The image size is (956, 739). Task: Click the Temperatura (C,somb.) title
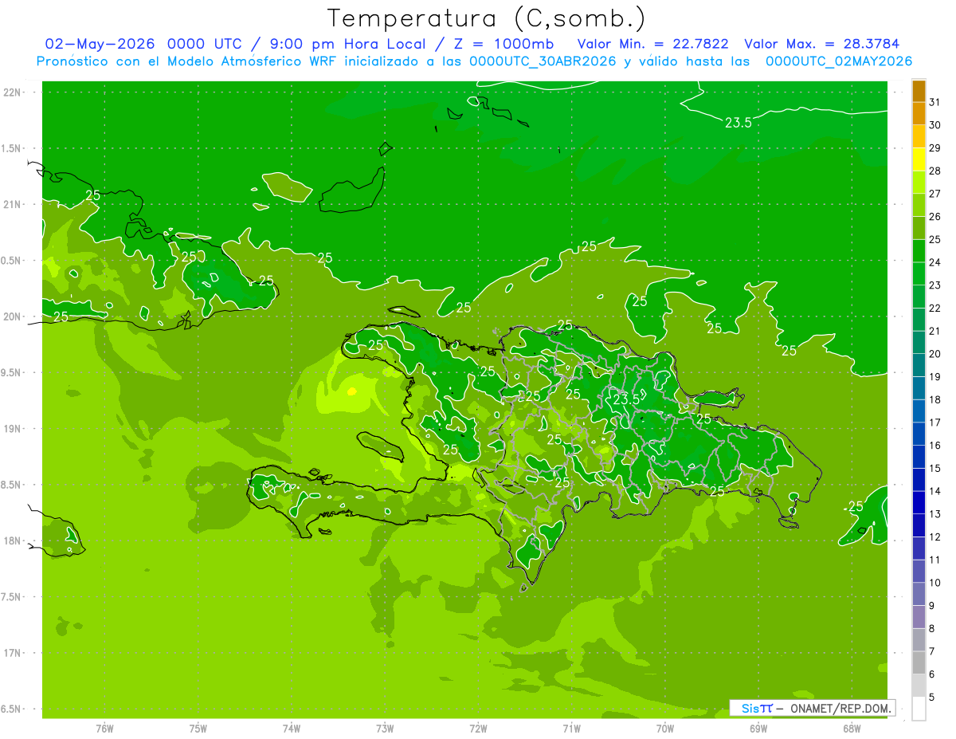pyautogui.click(x=487, y=18)
